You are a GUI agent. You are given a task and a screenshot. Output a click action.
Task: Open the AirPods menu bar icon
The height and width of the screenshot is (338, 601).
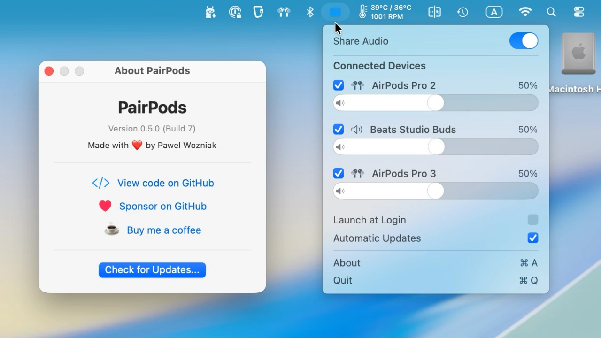(284, 12)
